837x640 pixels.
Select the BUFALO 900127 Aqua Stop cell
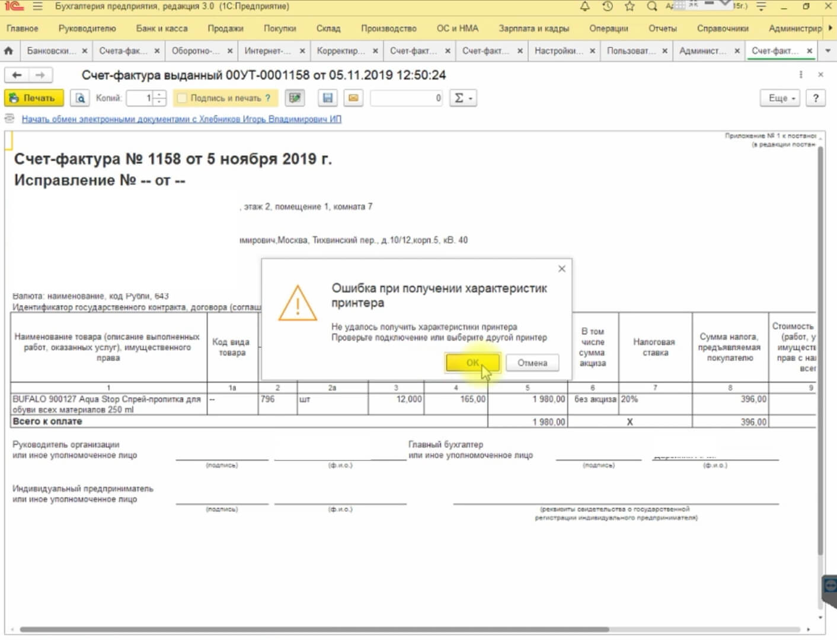tap(108, 404)
